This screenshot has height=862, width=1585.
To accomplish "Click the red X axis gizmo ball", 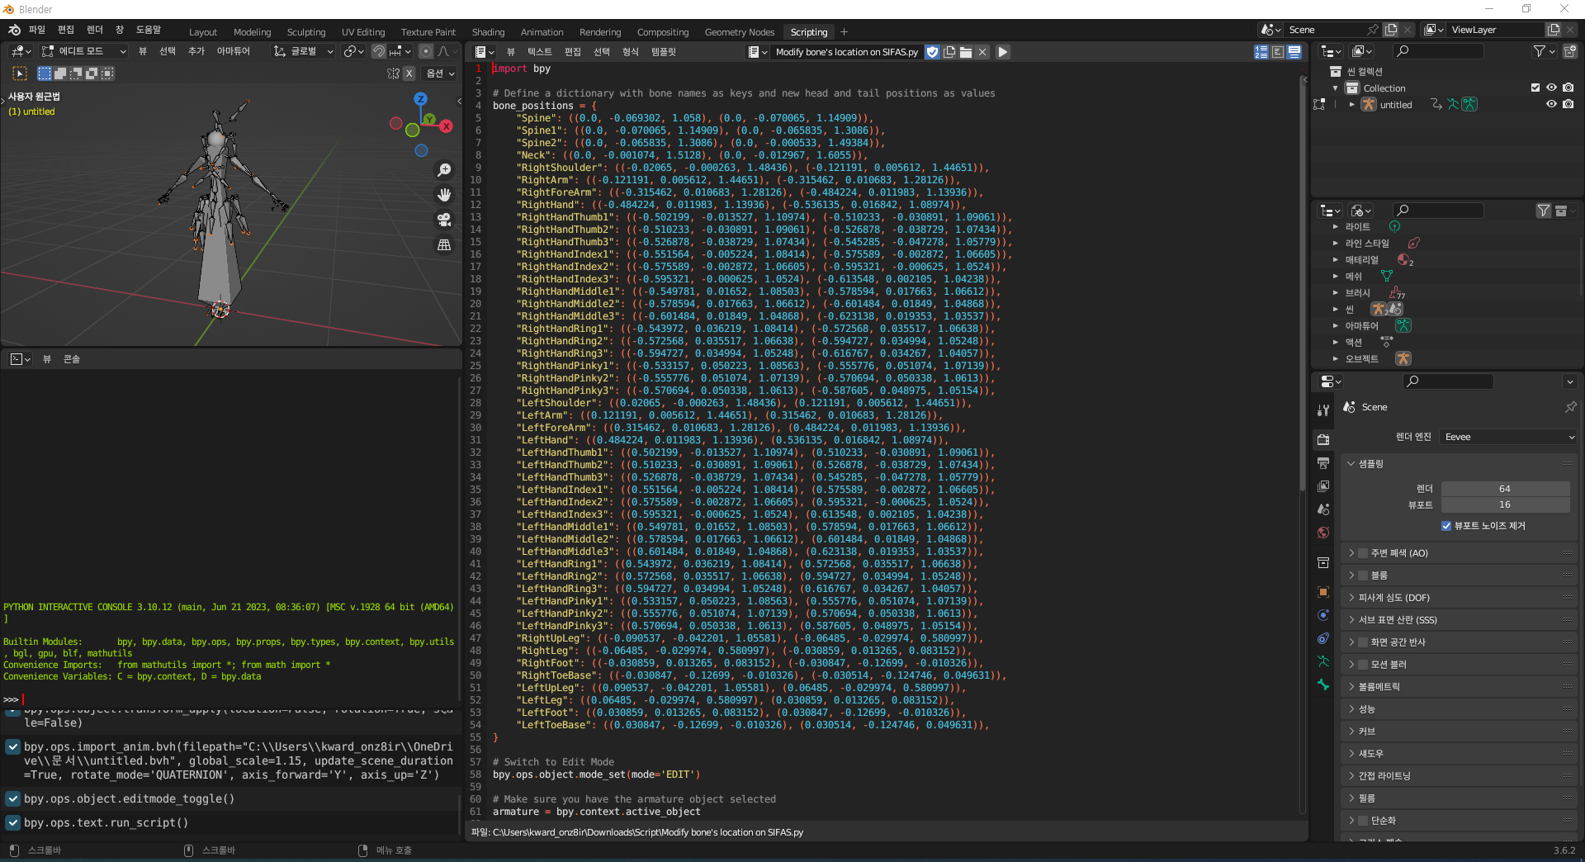I will pos(447,126).
